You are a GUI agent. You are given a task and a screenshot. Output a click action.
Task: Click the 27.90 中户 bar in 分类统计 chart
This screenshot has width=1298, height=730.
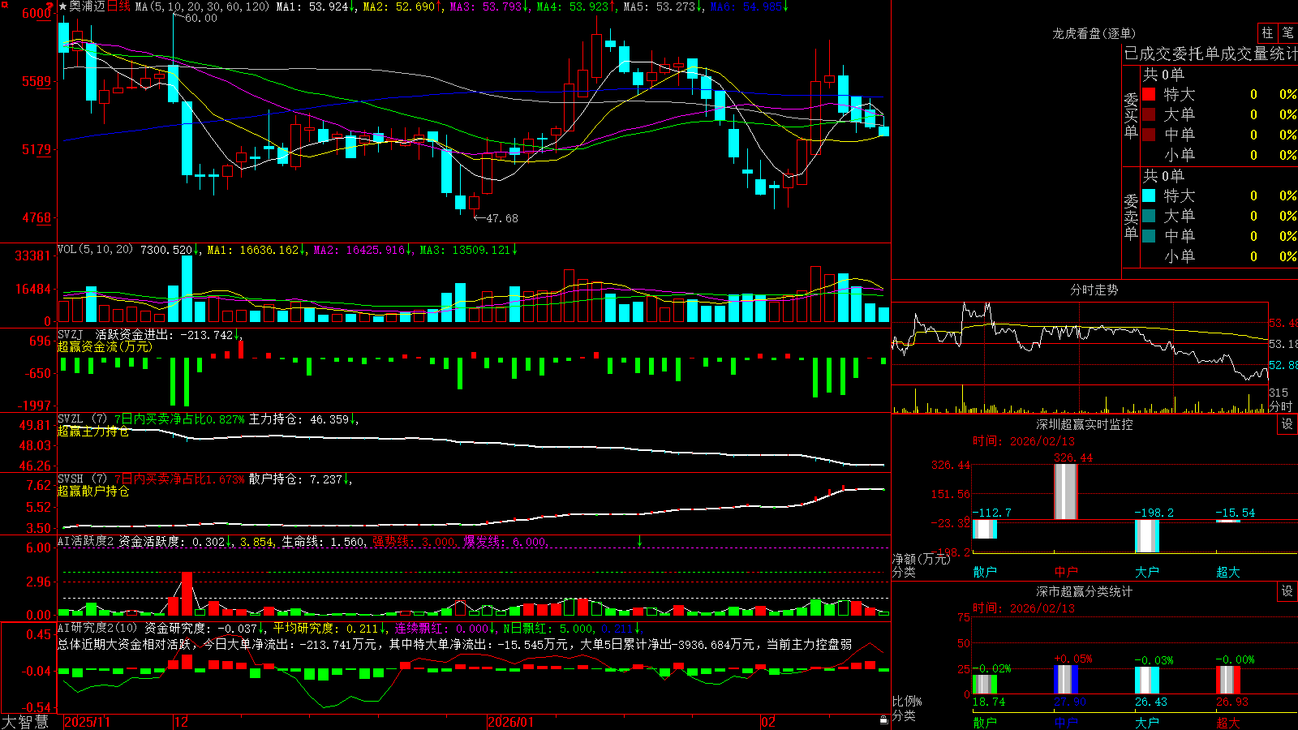tap(1066, 680)
